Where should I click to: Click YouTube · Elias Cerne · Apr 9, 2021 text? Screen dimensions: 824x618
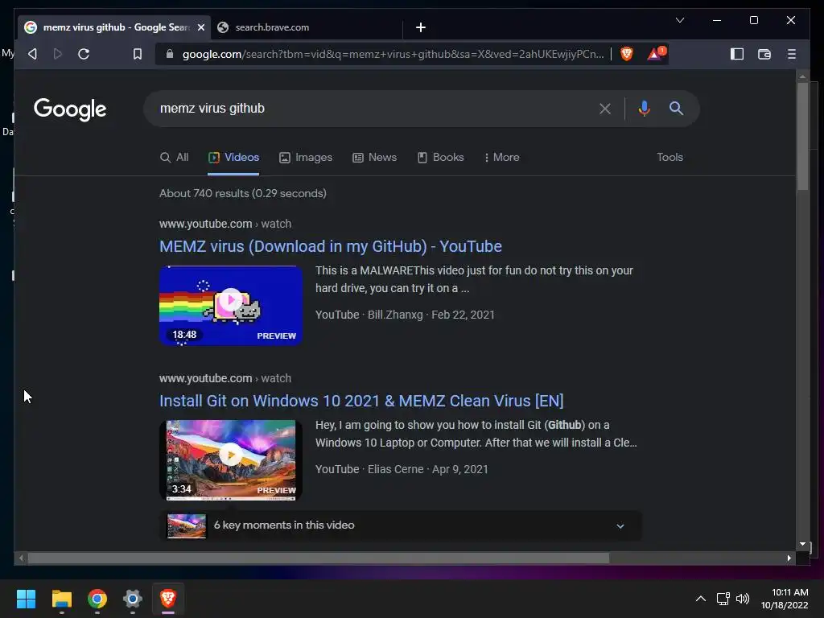[x=402, y=469]
